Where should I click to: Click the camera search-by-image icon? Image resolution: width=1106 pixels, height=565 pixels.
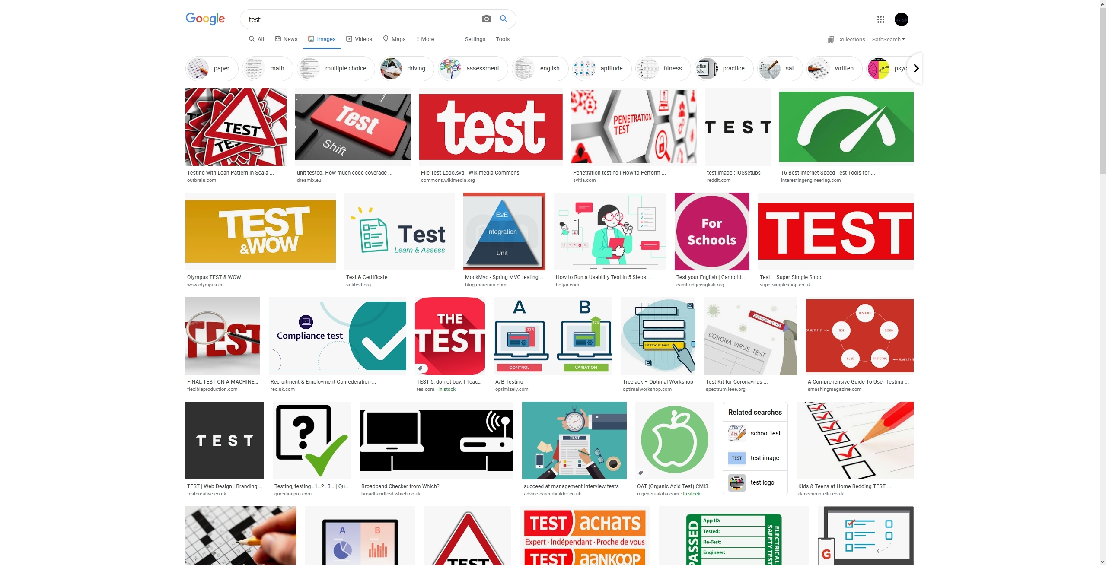[x=486, y=19]
